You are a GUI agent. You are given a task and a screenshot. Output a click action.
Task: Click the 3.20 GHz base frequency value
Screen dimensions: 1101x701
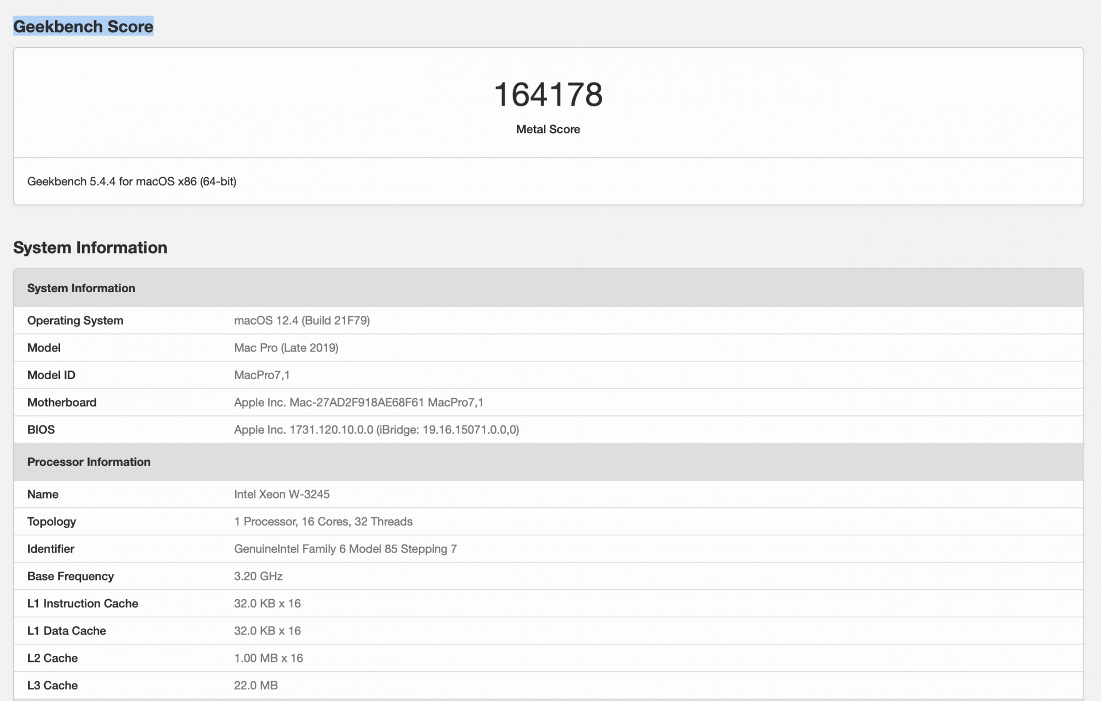click(x=258, y=576)
